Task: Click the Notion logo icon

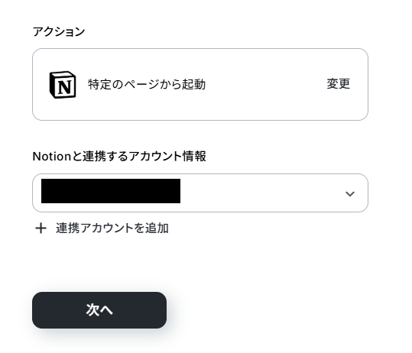Action: [x=63, y=85]
